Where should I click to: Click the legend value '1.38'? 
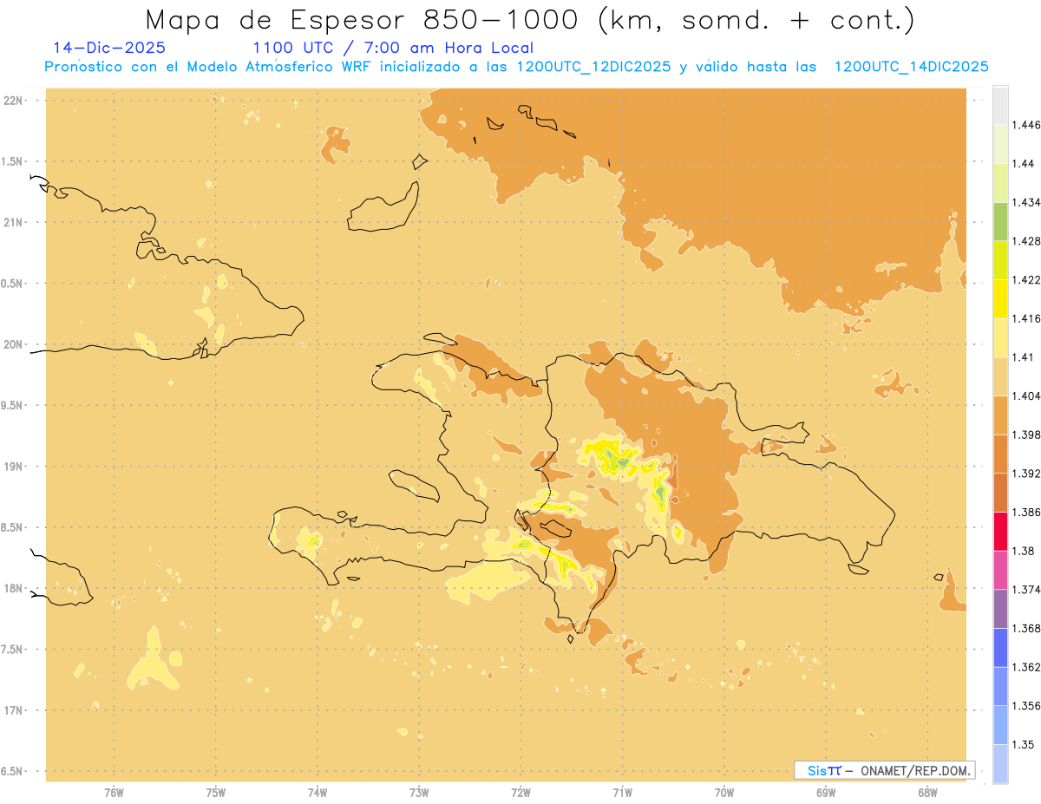(x=1025, y=551)
